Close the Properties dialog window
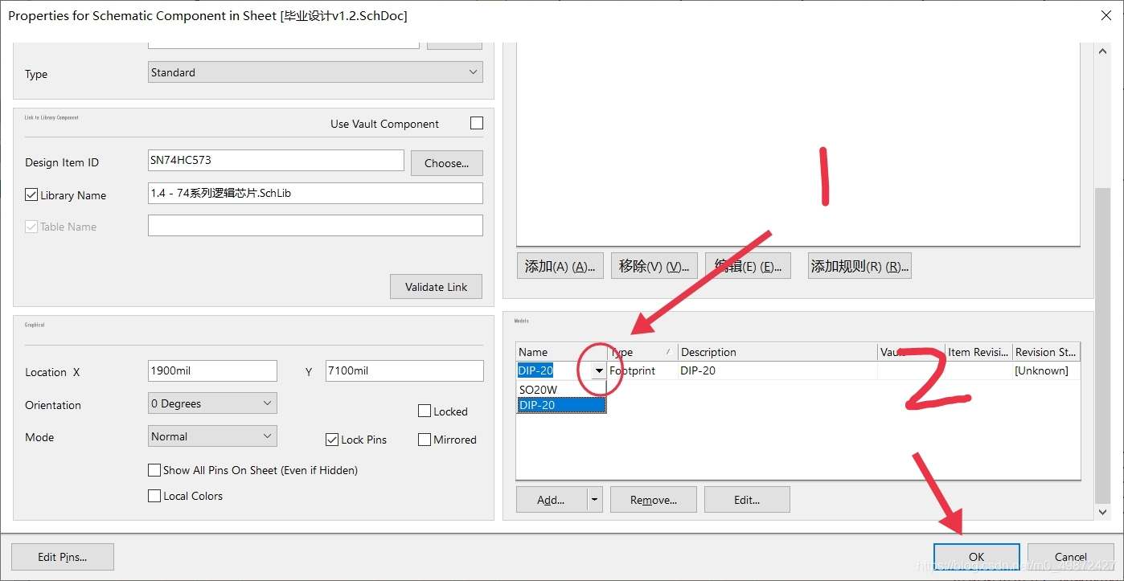This screenshot has height=581, width=1124. pyautogui.click(x=1106, y=15)
